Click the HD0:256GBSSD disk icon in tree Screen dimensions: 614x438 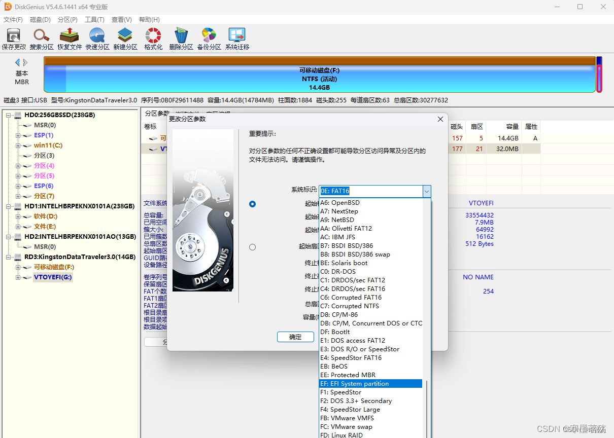(x=18, y=115)
